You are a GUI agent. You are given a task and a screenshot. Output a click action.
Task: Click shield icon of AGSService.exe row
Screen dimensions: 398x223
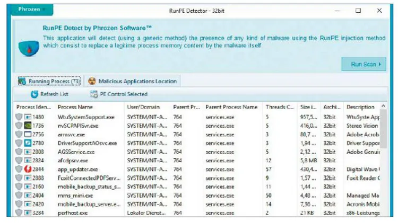click(x=19, y=152)
